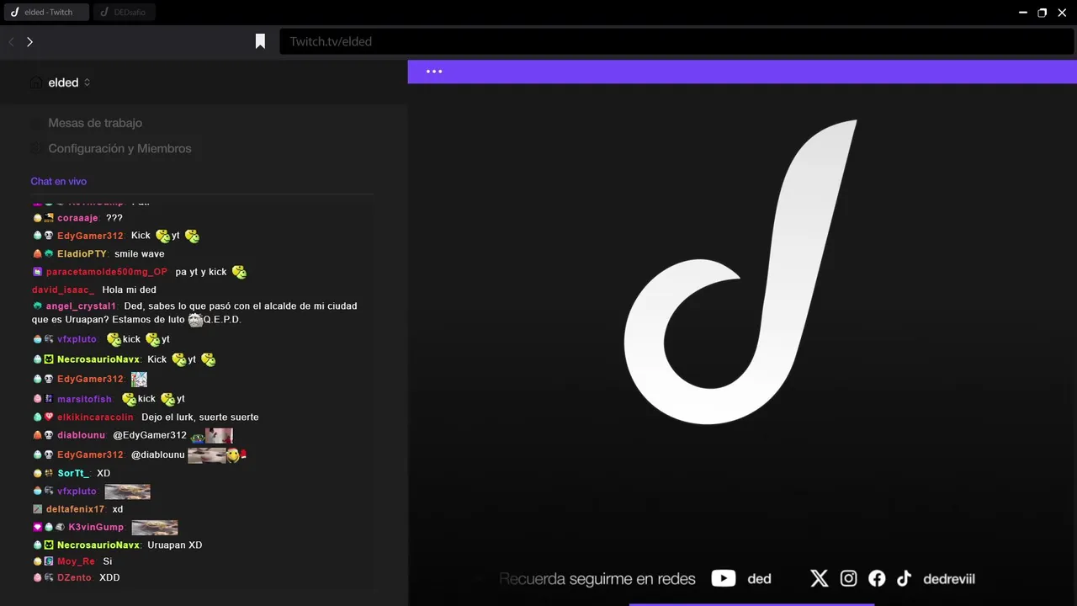1077x606 pixels.
Task: Click the emote image after @EdyGamer312
Action: [219, 435]
